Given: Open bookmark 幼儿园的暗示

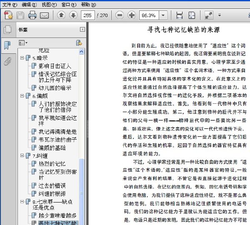Looking at the screenshot, I should click(55, 88).
